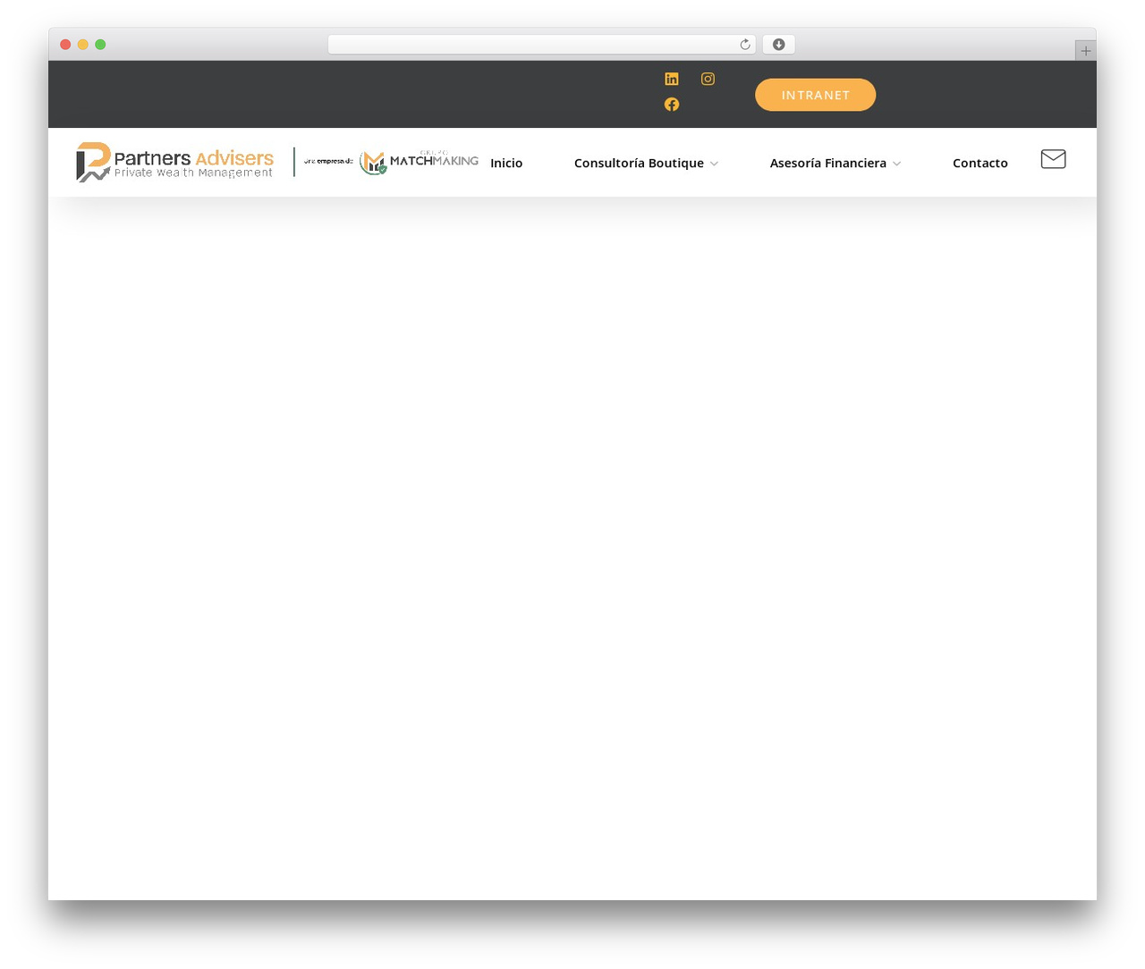This screenshot has height=969, width=1145.
Task: Click the envelope mail icon
Action: (1054, 159)
